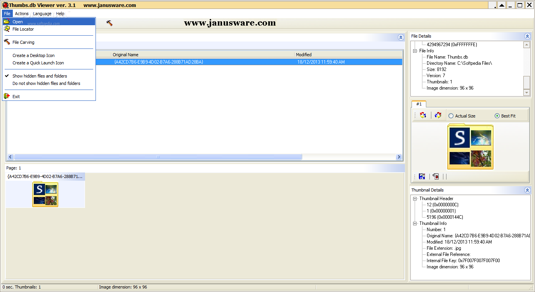
Task: Click scroll-right arrow of list scrollbar
Action: click(x=399, y=157)
